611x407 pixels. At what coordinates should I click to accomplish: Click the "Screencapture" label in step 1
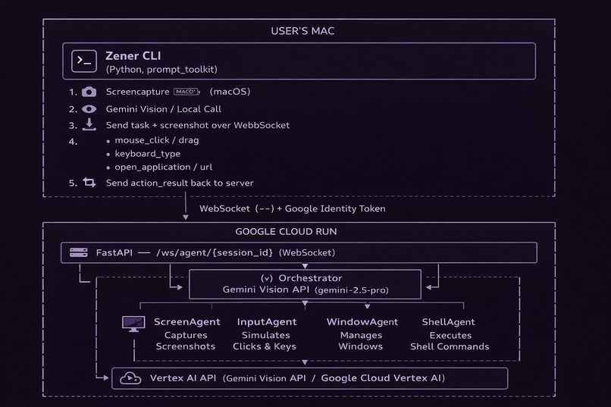click(x=137, y=92)
